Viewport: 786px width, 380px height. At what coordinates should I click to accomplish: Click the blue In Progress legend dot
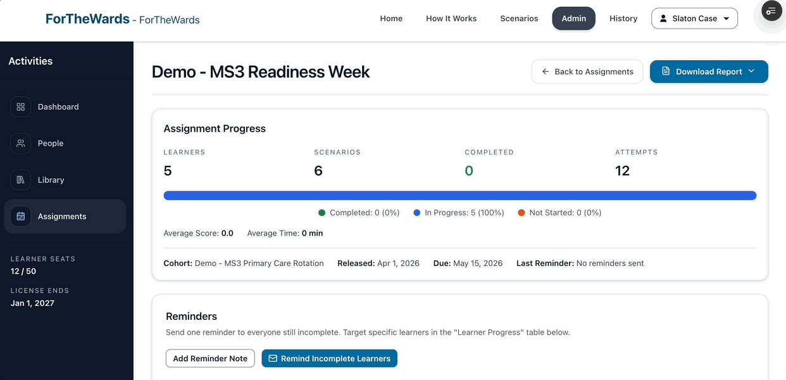(416, 212)
